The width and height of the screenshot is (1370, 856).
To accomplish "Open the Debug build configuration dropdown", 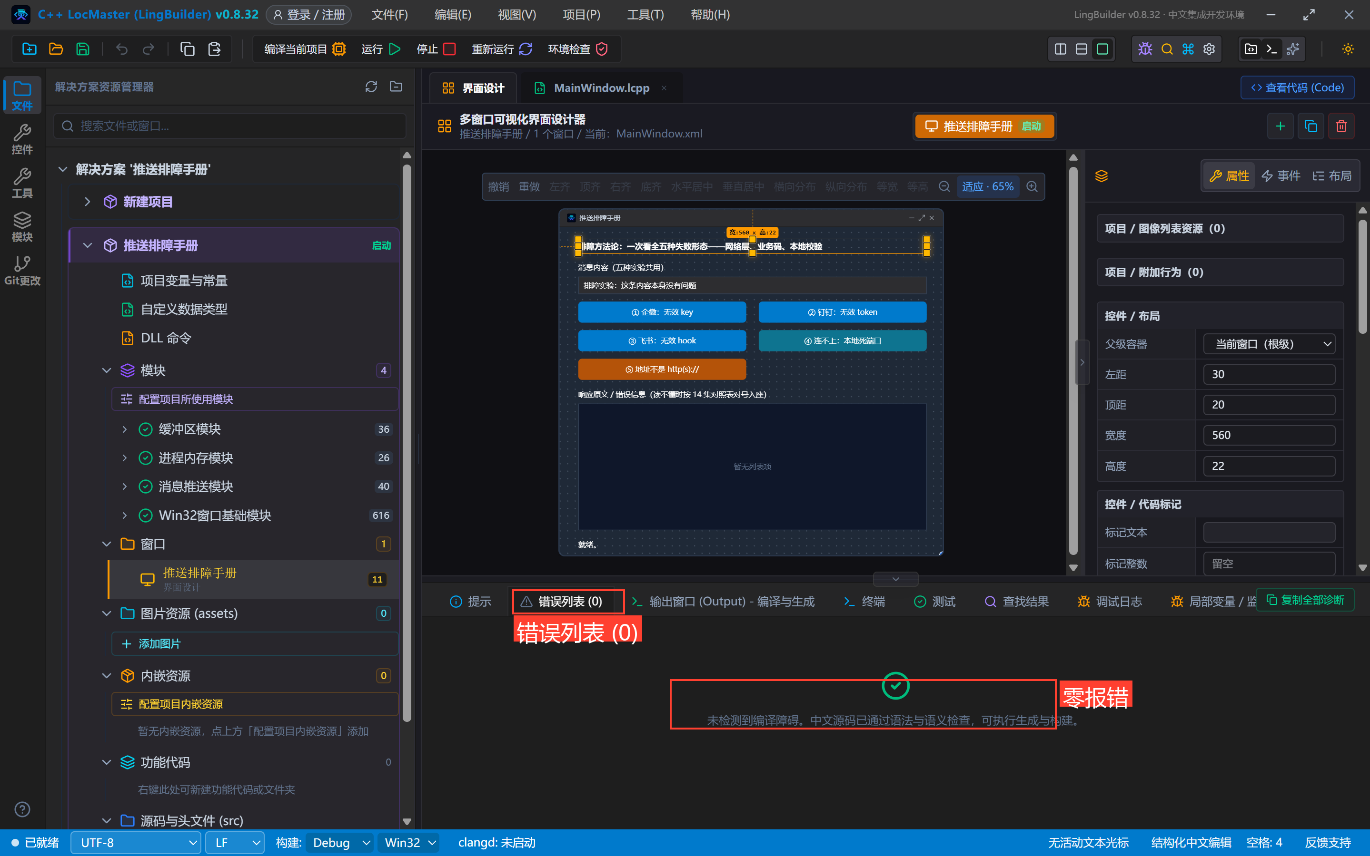I will coord(340,842).
